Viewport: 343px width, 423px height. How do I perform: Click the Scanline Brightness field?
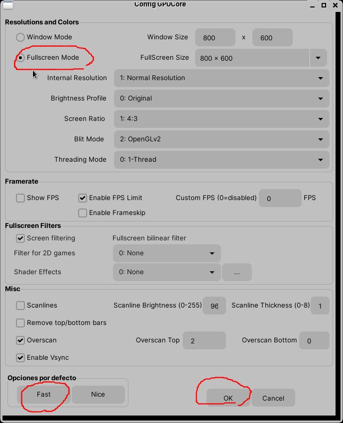[214, 306]
